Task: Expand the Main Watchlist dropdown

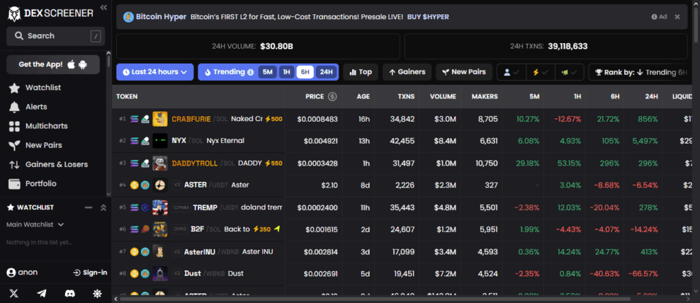Action: coord(35,224)
